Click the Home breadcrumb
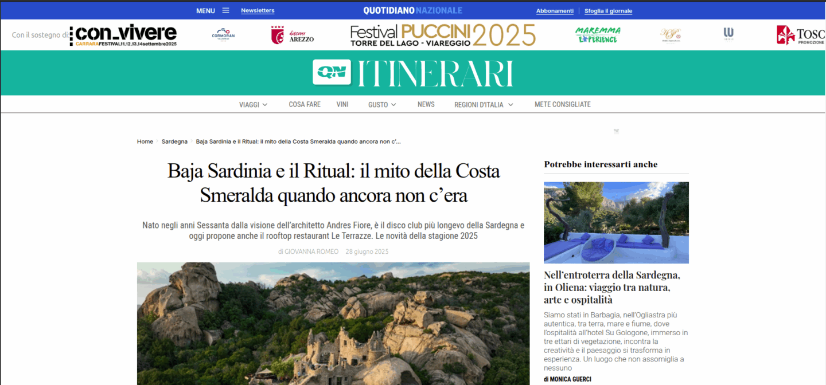 click(x=145, y=142)
